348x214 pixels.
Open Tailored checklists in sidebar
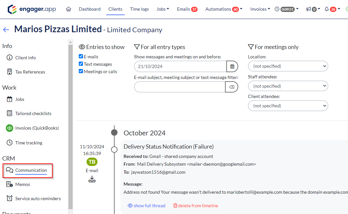coord(33,113)
